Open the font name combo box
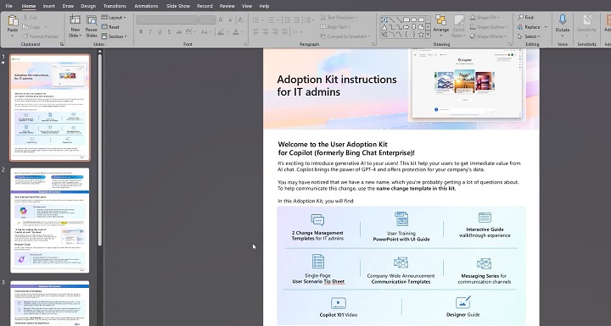611x326 pixels. [x=167, y=19]
